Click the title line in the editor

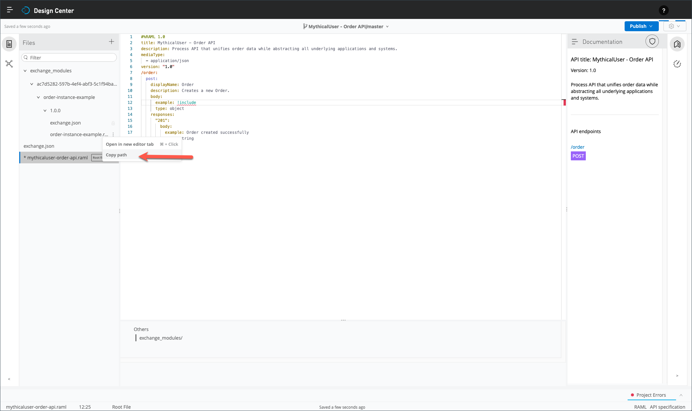(x=178, y=43)
